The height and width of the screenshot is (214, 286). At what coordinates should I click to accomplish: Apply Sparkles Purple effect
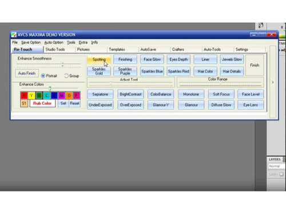(x=125, y=71)
